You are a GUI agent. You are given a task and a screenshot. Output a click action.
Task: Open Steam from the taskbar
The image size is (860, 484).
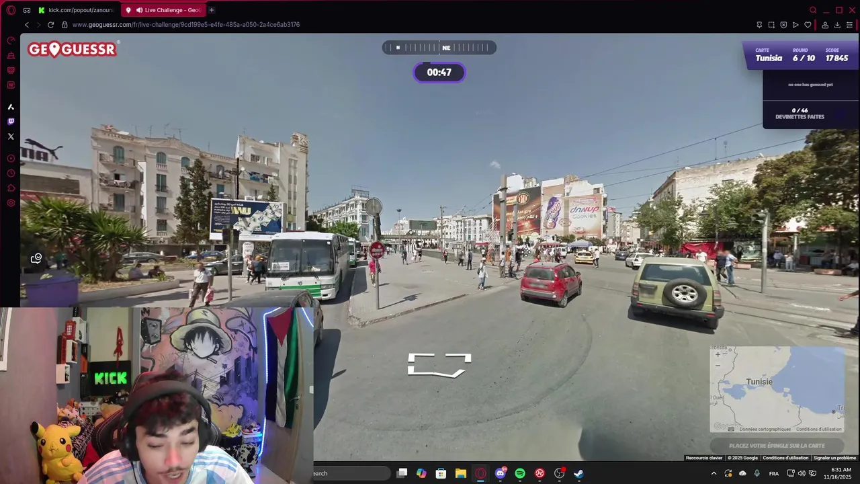tap(578, 473)
